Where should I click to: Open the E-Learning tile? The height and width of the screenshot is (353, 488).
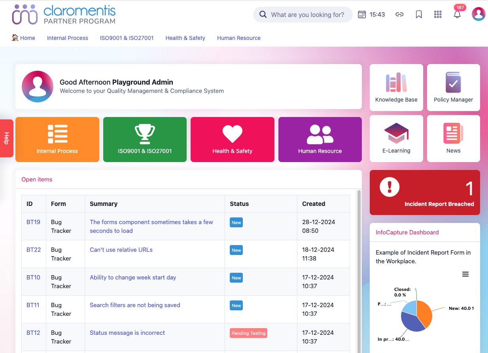click(x=396, y=138)
